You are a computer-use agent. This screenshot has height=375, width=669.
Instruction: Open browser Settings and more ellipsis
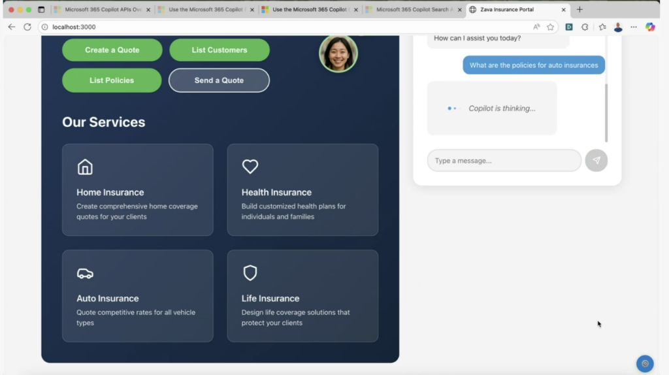pos(634,27)
